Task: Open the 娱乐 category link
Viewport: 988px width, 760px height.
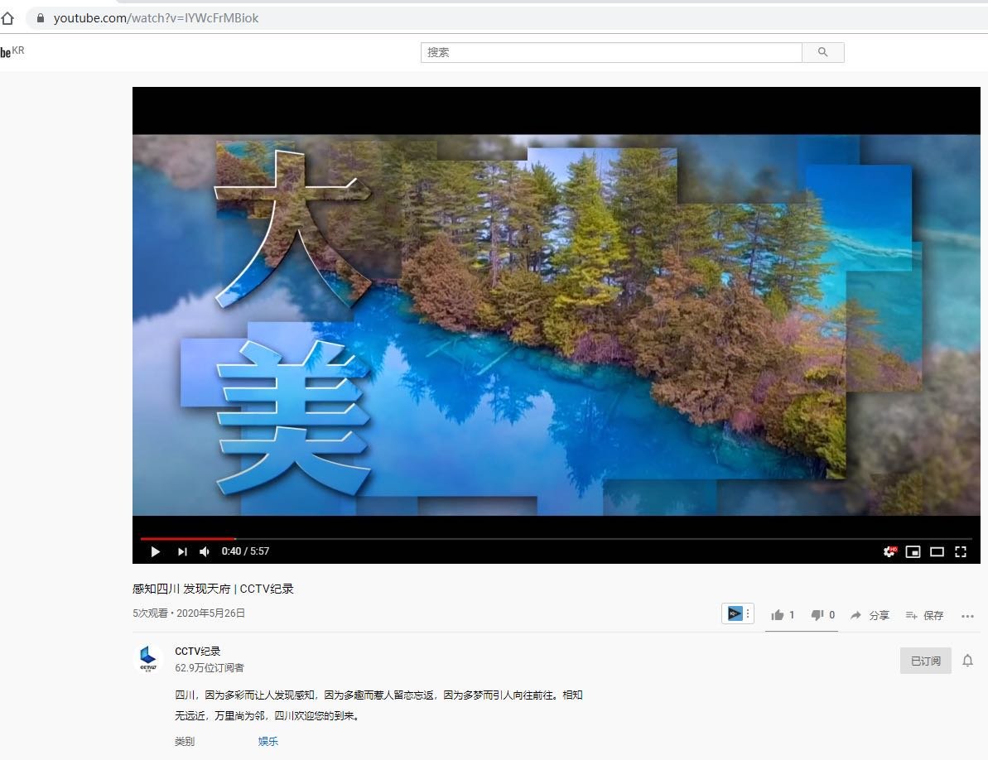Action: (267, 741)
